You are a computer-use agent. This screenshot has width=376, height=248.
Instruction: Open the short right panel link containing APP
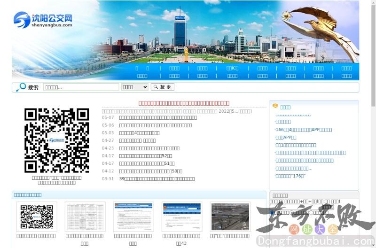(286, 138)
